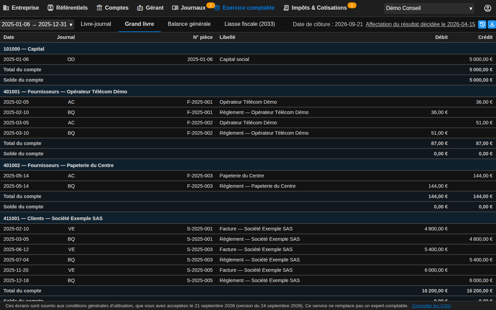Click the Date de clôture : 2026-09-21 text
The width and height of the screenshot is (496, 310).
point(328,24)
